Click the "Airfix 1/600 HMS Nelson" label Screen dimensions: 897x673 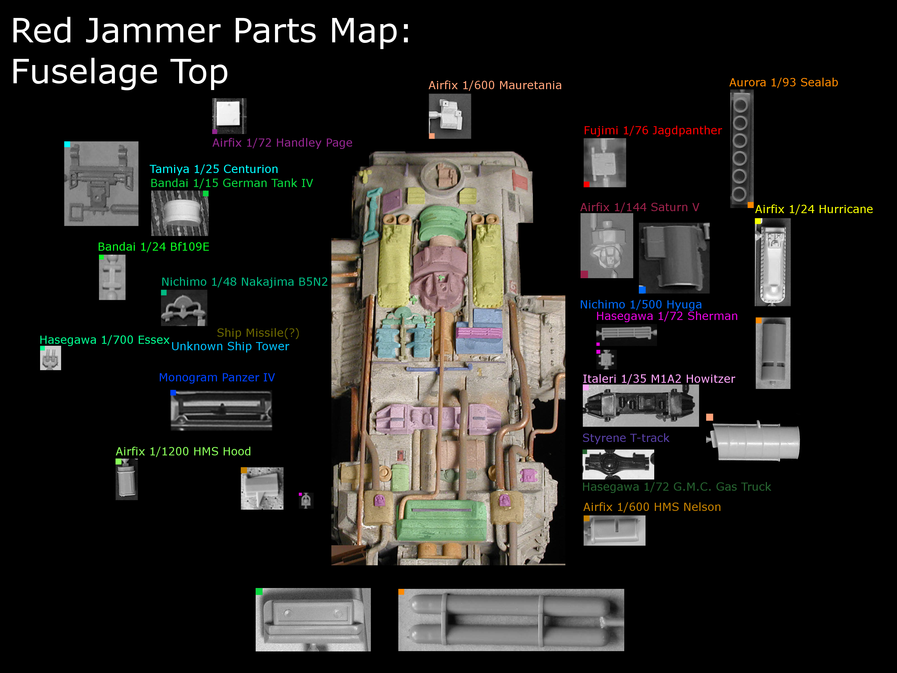(x=652, y=507)
